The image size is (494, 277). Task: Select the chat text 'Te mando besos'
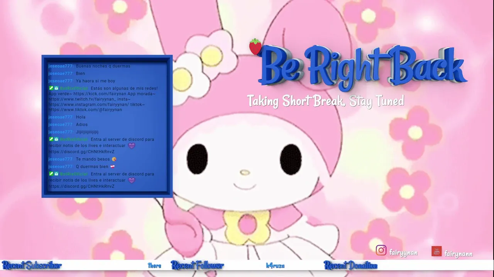93,159
